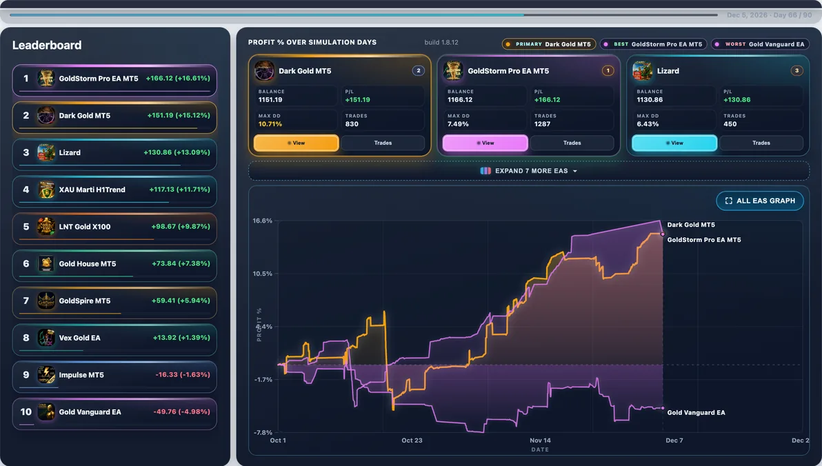The width and height of the screenshot is (822, 466).
Task: Toggle the cyan View button for Lizard
Action: click(674, 143)
